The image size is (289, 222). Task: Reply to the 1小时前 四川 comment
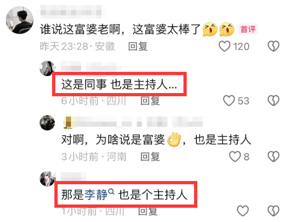[x=148, y=211]
